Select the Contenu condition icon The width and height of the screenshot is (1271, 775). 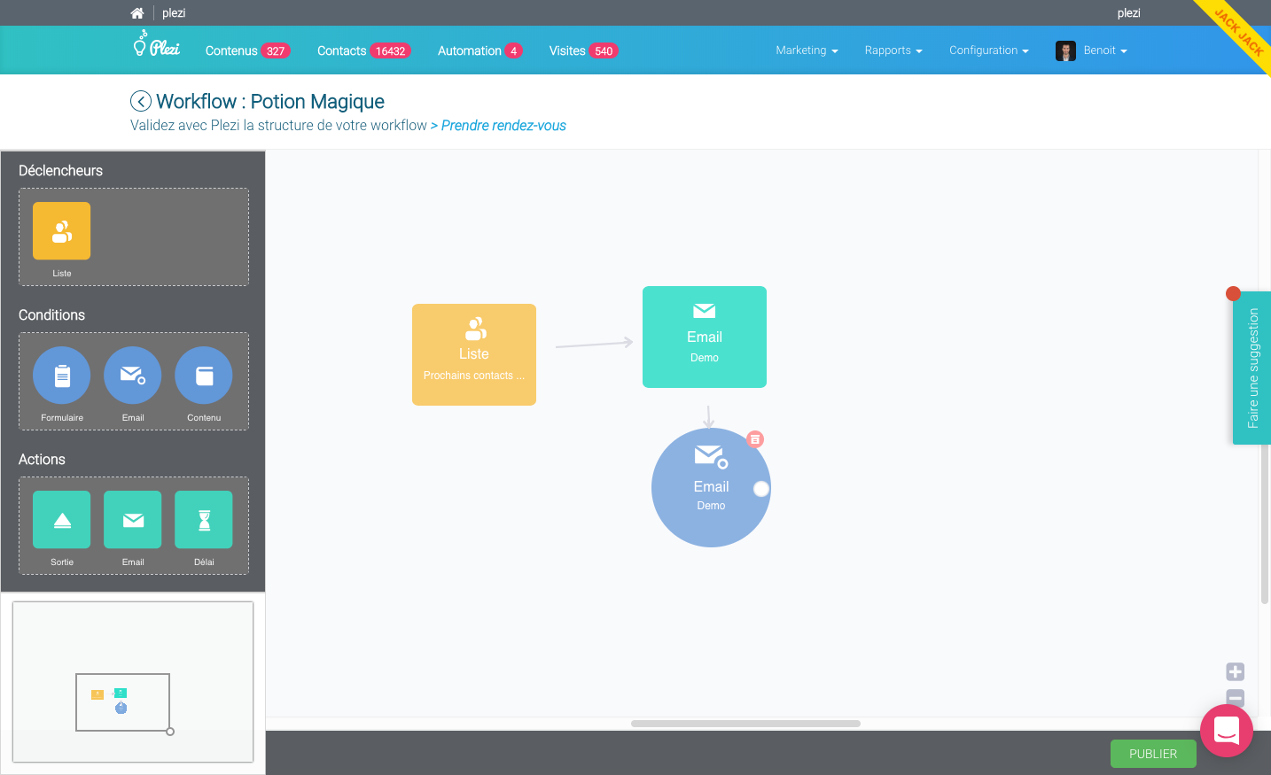click(x=204, y=376)
